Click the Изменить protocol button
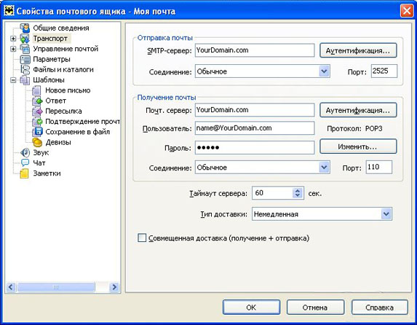 point(358,146)
